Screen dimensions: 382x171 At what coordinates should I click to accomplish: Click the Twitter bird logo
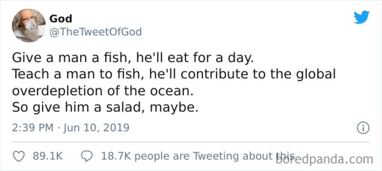361,17
